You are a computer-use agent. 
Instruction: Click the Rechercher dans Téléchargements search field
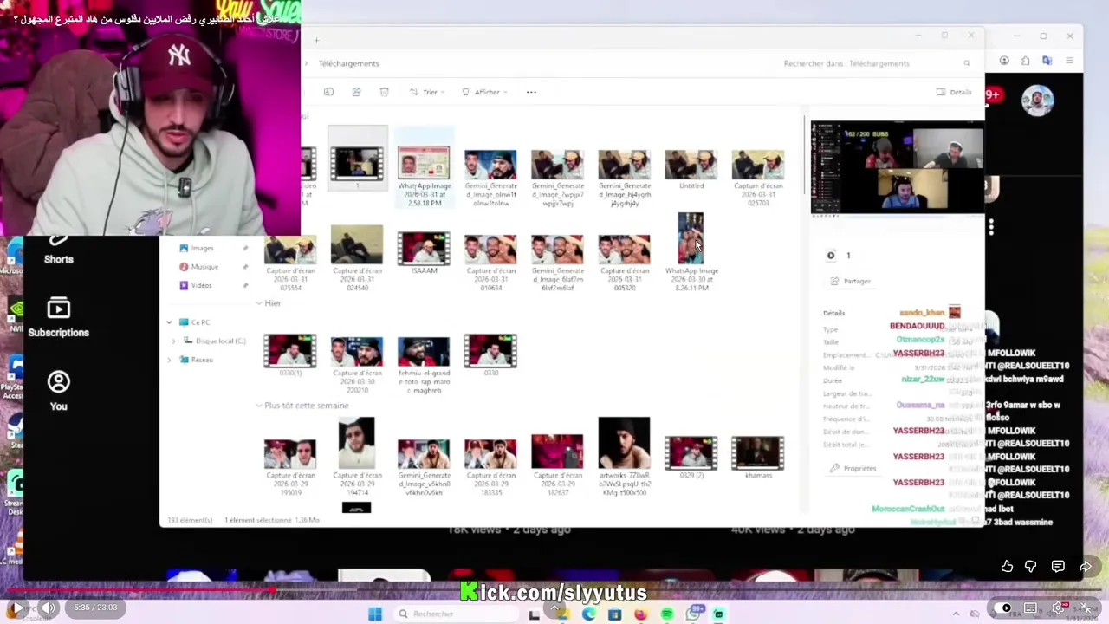click(x=875, y=63)
